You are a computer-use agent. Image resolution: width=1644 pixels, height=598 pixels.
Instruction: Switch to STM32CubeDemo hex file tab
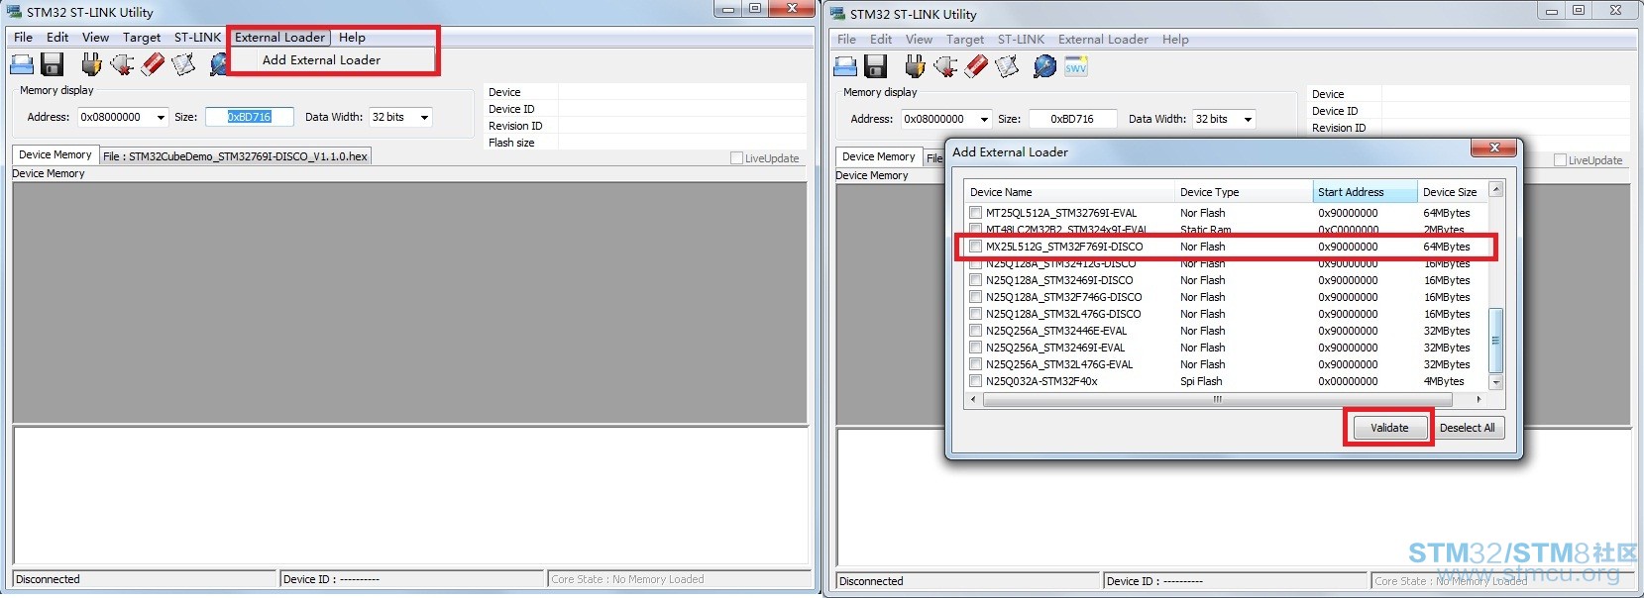(235, 156)
